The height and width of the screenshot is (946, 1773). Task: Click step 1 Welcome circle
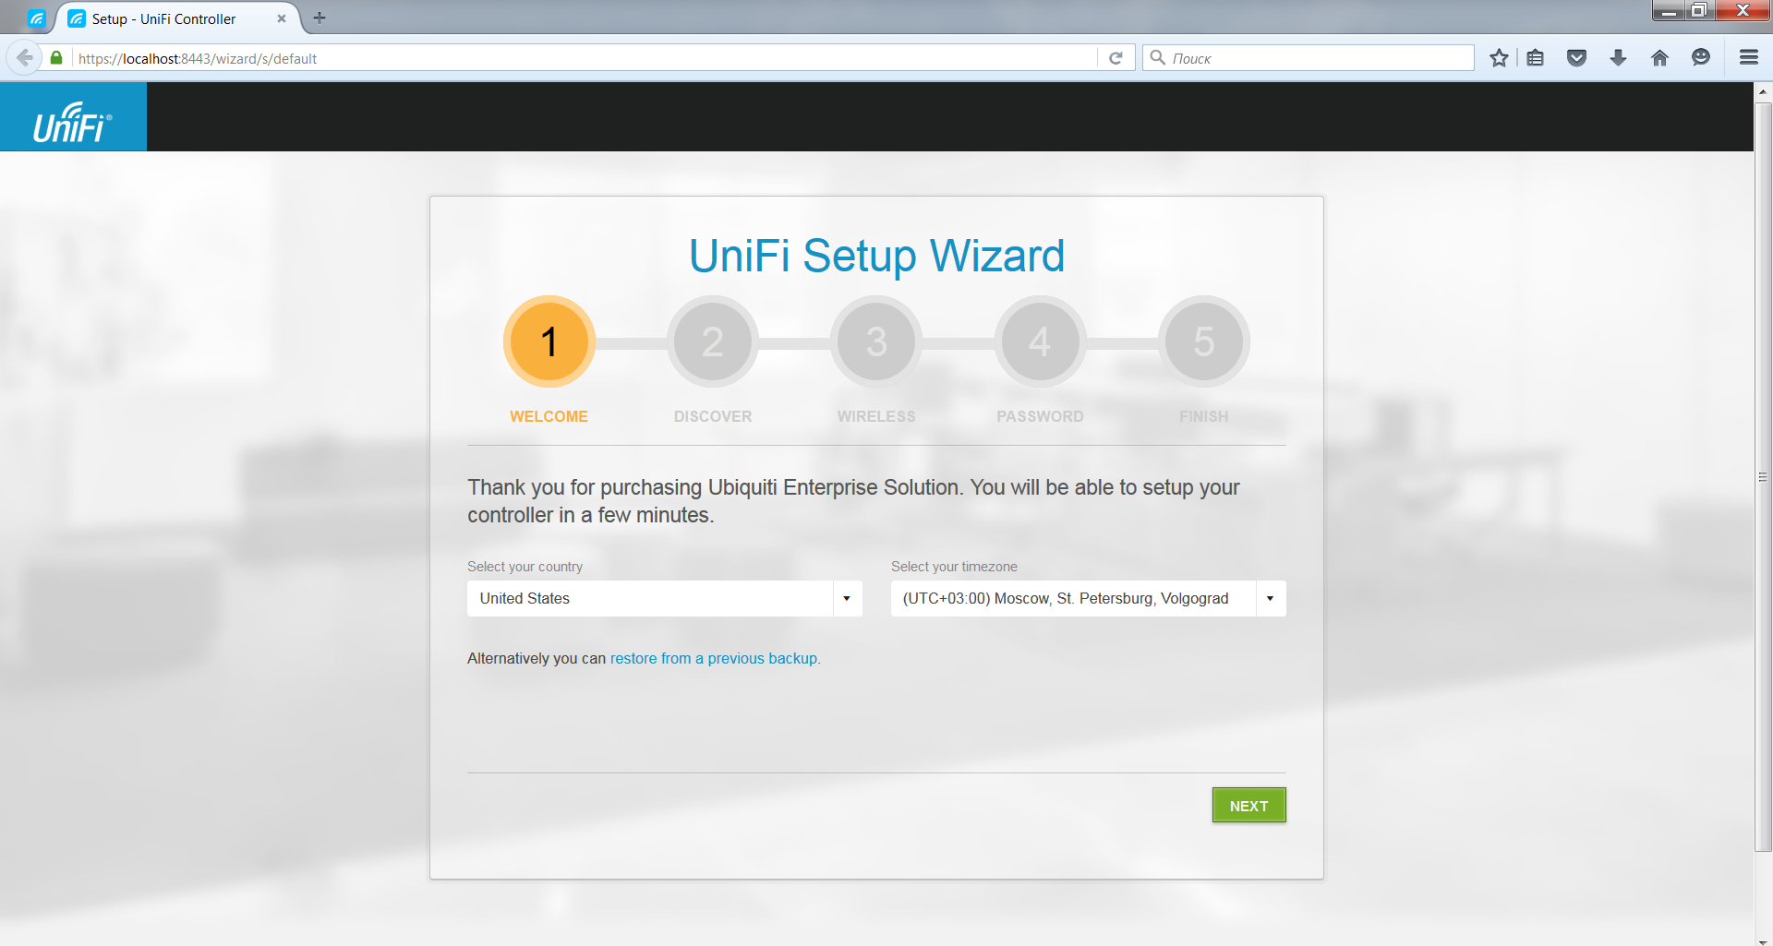pyautogui.click(x=549, y=341)
